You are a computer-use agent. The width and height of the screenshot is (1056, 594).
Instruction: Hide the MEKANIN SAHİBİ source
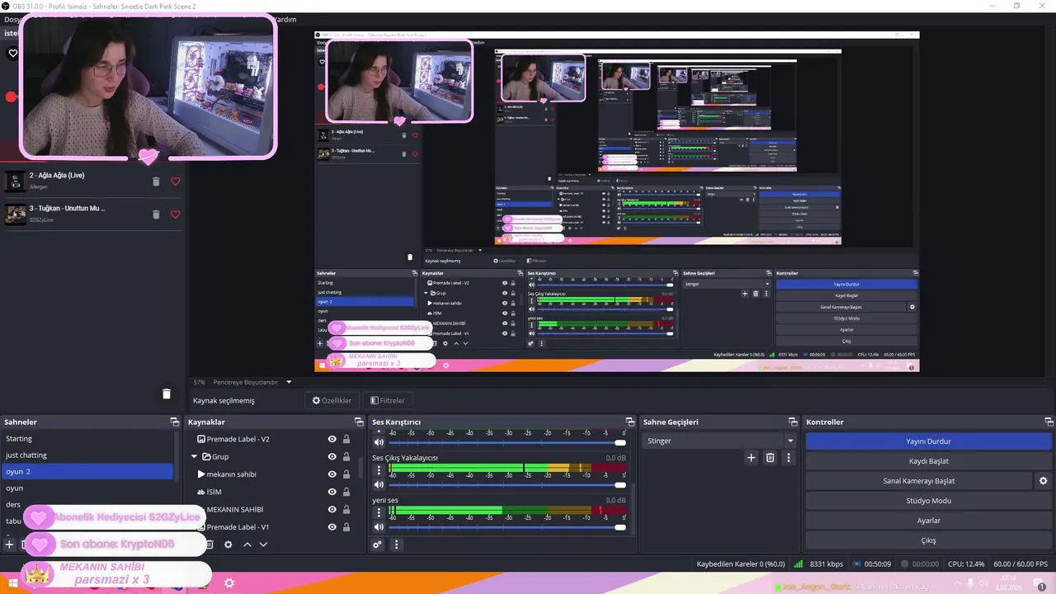(332, 509)
